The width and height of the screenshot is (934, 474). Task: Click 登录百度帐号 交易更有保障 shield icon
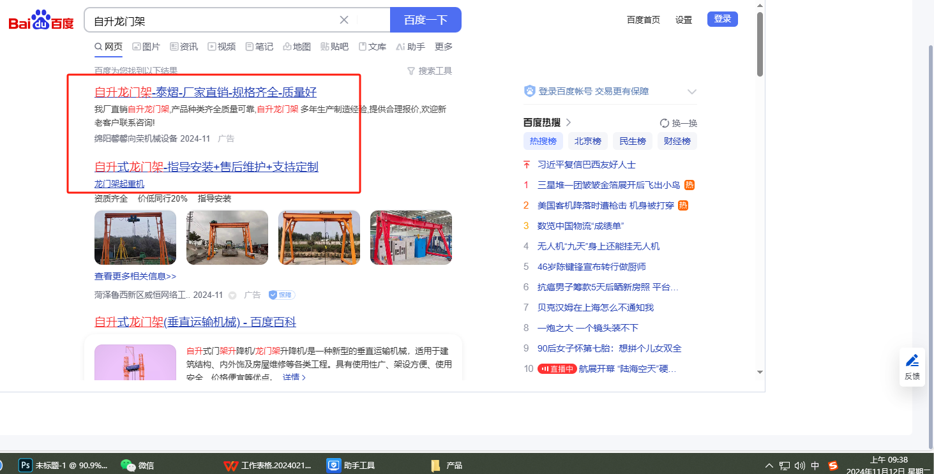click(529, 91)
